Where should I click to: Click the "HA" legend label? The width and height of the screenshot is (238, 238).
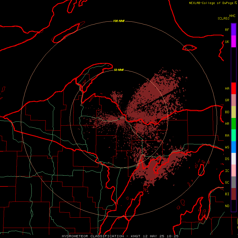(x=227, y=89)
